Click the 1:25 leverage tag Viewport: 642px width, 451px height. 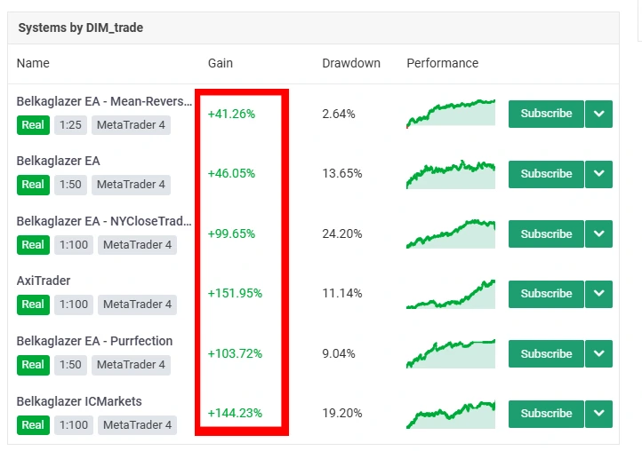pyautogui.click(x=69, y=125)
